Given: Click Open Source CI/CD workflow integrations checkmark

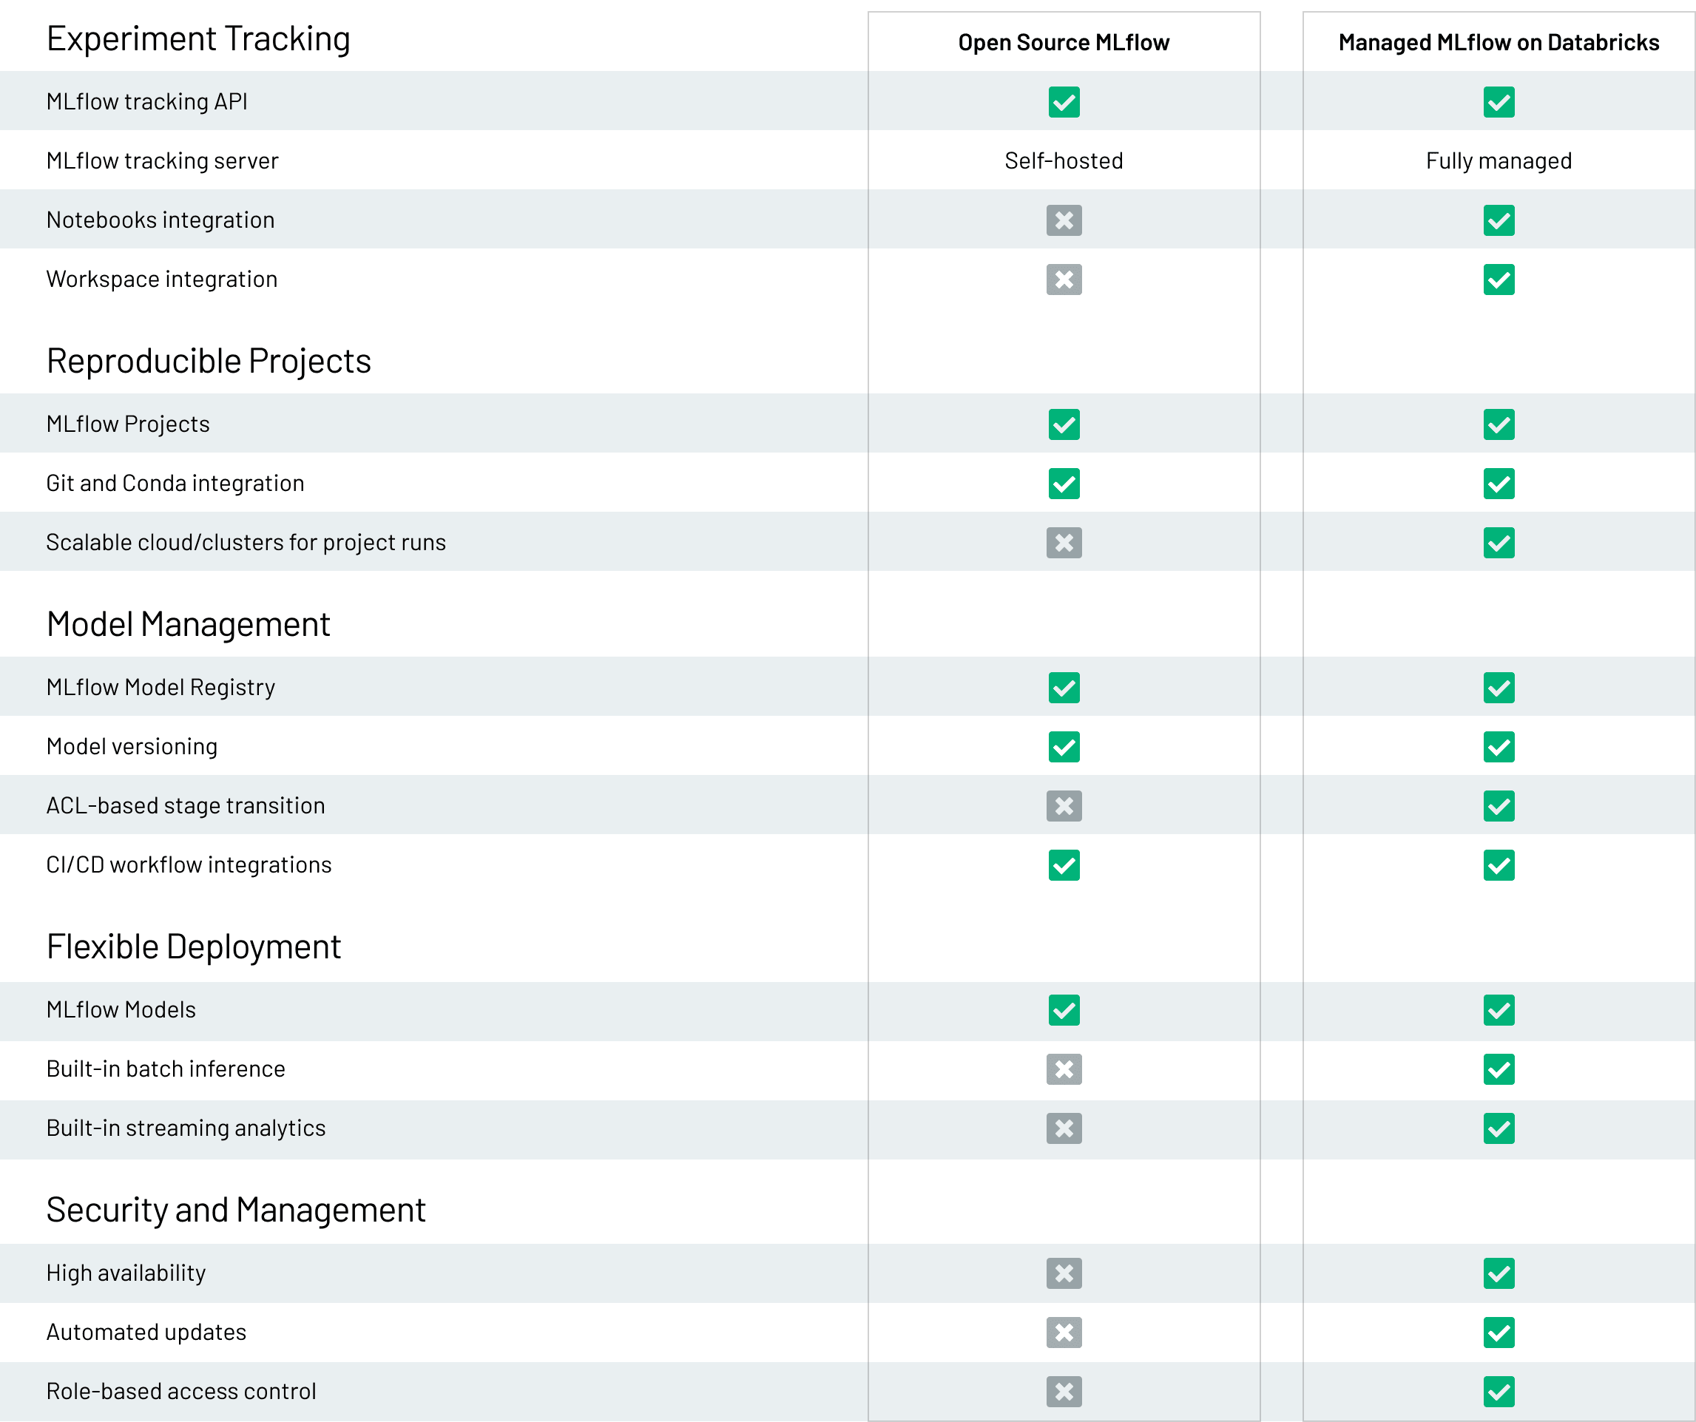Looking at the screenshot, I should point(1064,865).
